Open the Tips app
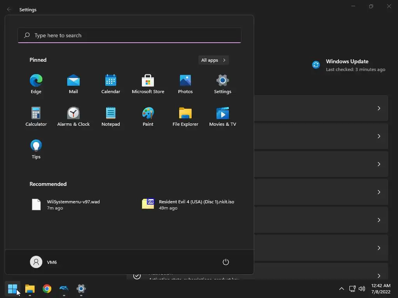Image resolution: width=398 pixels, height=298 pixels. [36, 149]
